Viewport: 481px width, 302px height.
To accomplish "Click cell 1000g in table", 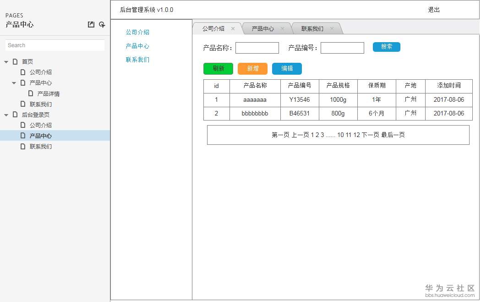I will click(x=339, y=100).
